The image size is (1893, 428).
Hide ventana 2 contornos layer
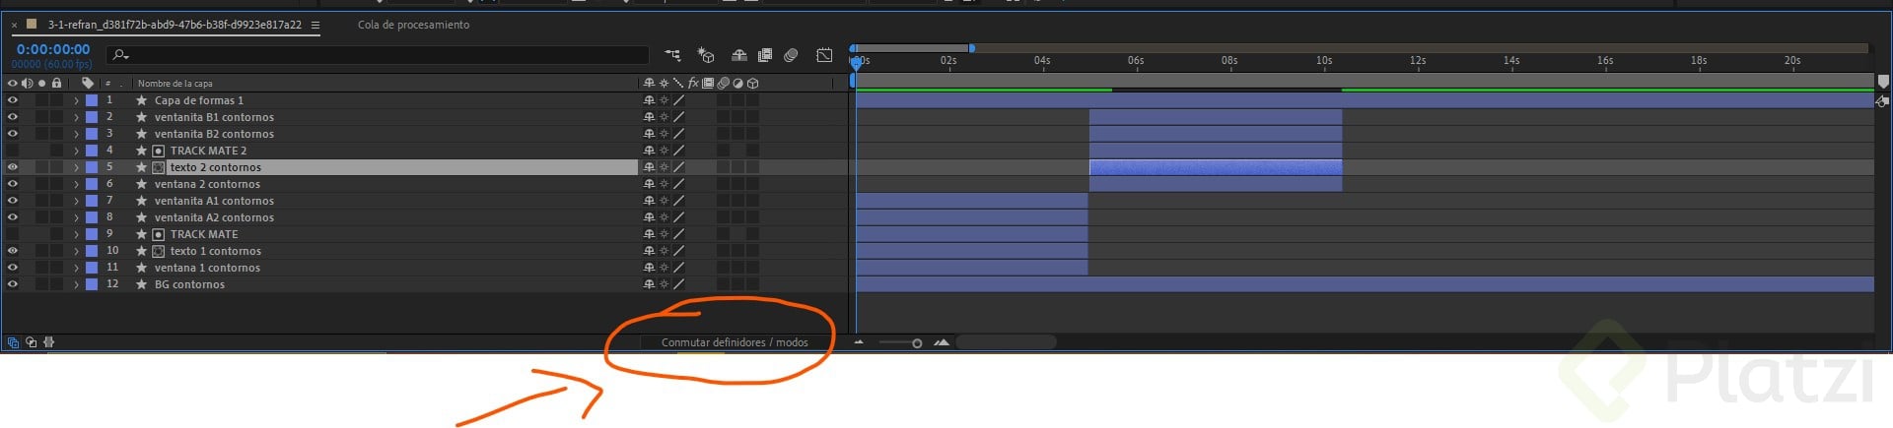[x=13, y=184]
